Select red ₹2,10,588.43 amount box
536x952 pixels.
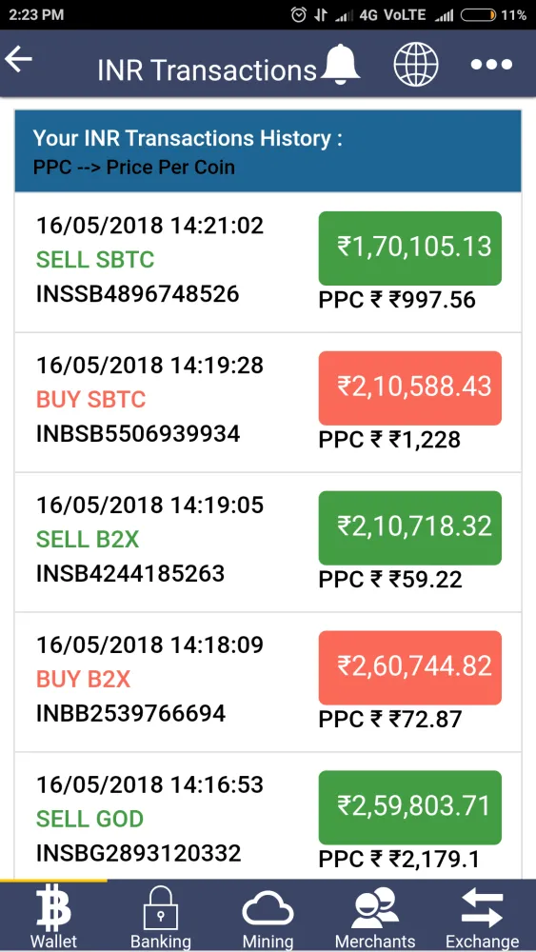(409, 388)
